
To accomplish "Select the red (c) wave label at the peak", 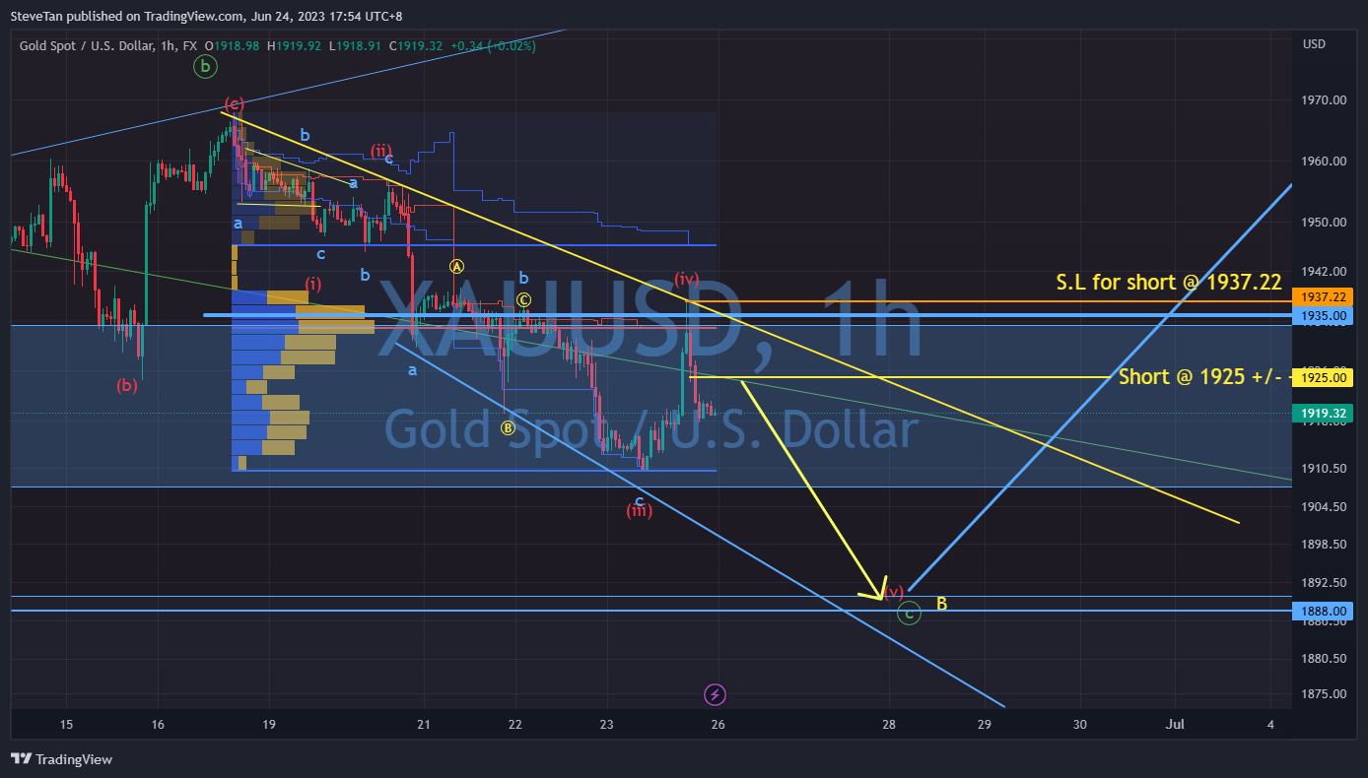I will tap(234, 103).
